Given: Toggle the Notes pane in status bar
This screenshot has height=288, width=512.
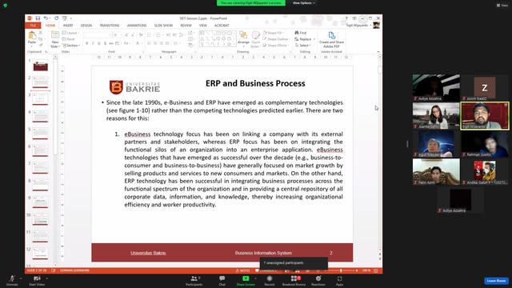Looking at the screenshot, I should coord(242,270).
